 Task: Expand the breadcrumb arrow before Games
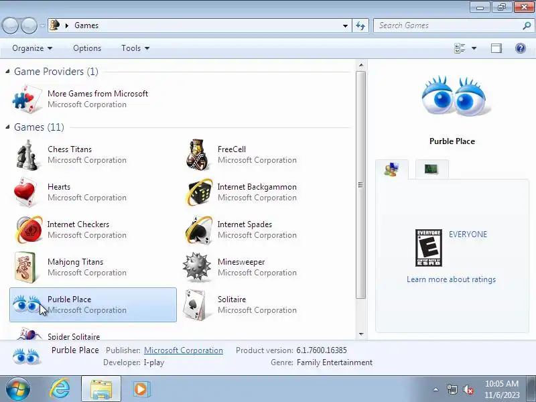coord(67,25)
